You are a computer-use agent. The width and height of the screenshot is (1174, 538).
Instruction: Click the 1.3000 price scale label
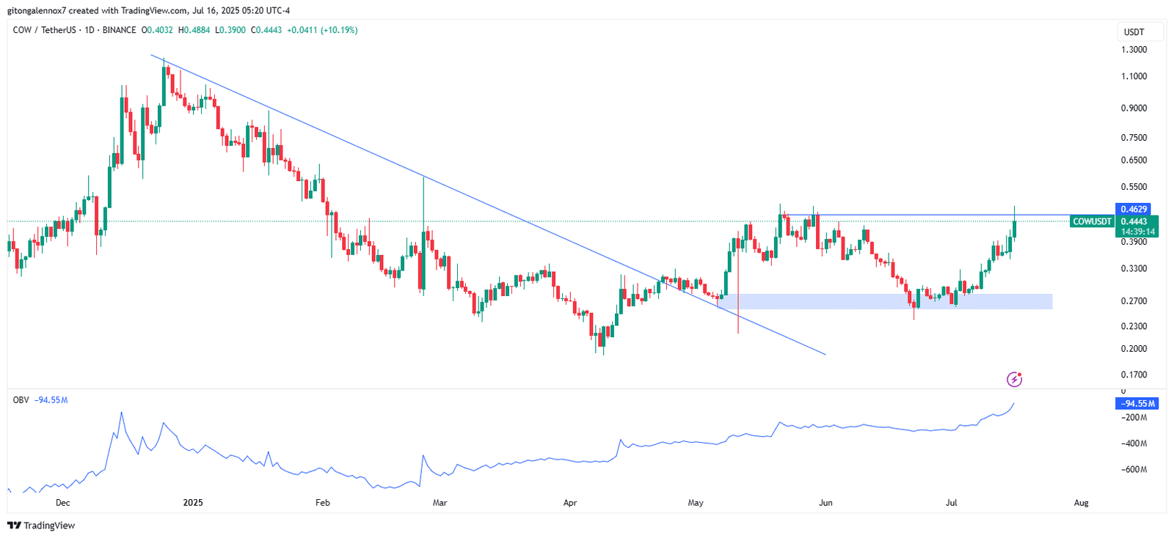click(1134, 50)
